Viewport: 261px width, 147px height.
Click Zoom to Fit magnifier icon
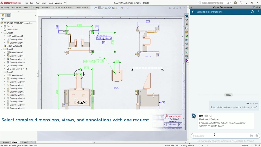pos(96,8)
